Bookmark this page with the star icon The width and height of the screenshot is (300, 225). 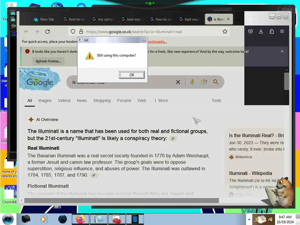click(x=225, y=31)
